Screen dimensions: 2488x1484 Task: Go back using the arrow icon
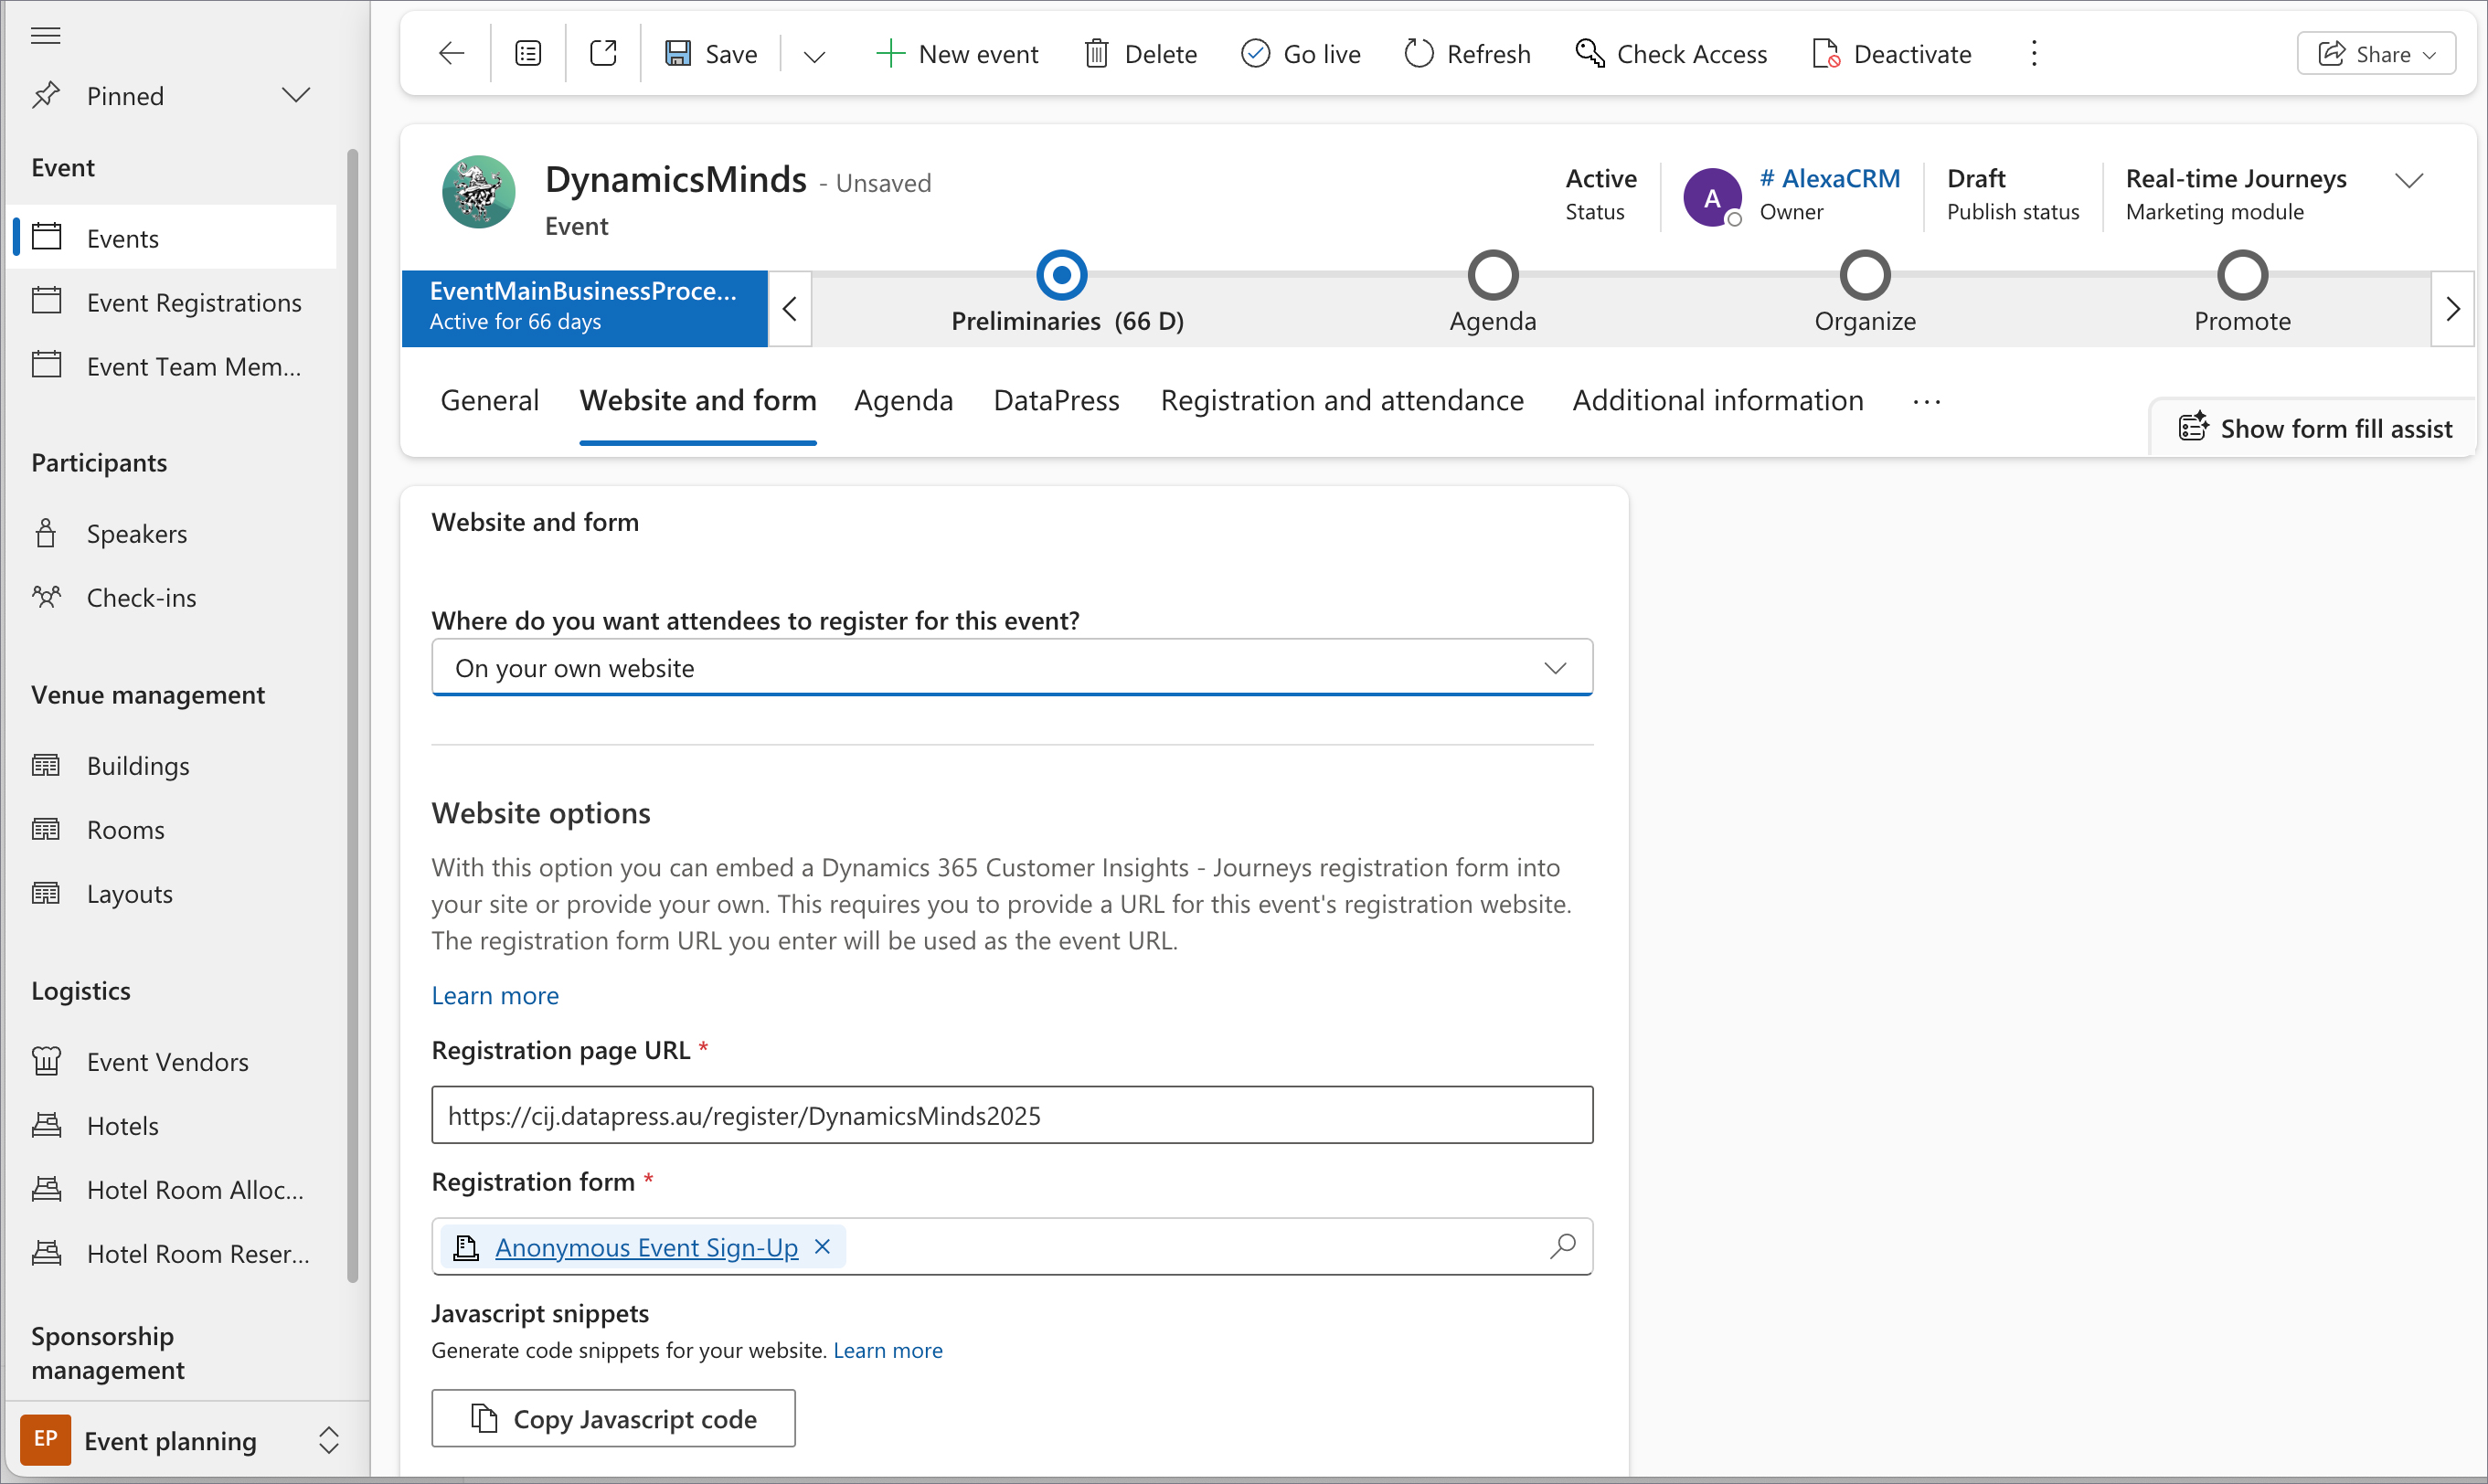pyautogui.click(x=452, y=53)
